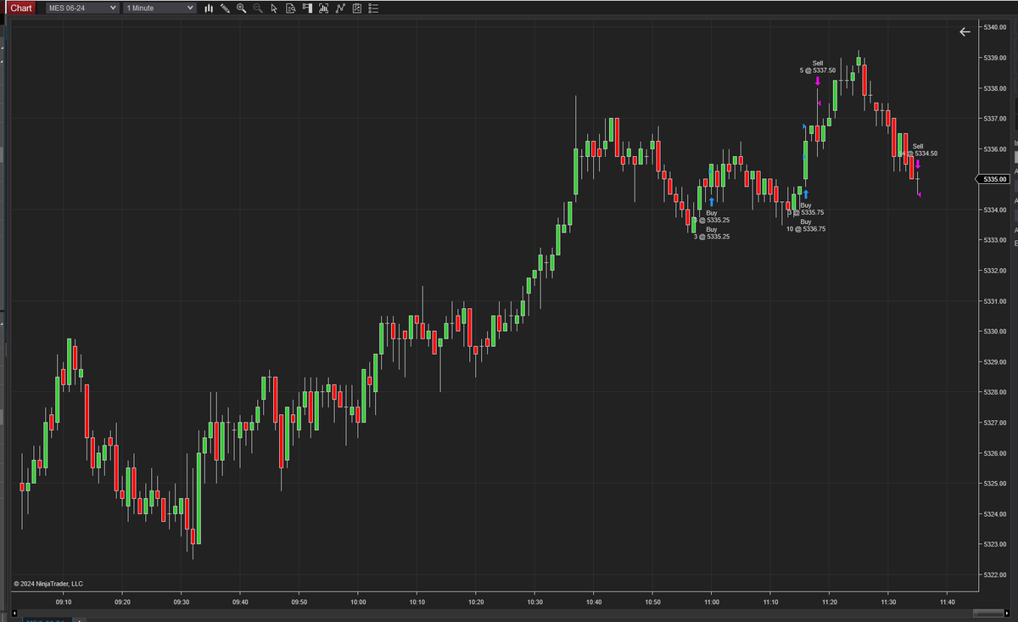This screenshot has width=1018, height=622.
Task: Click the 5340.00 price axis label
Action: pos(995,27)
